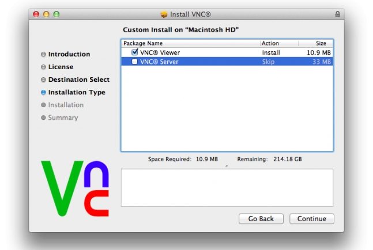Image resolution: width=373 pixels, height=250 pixels.
Task: Click the installer package icon in title
Action: click(164, 14)
